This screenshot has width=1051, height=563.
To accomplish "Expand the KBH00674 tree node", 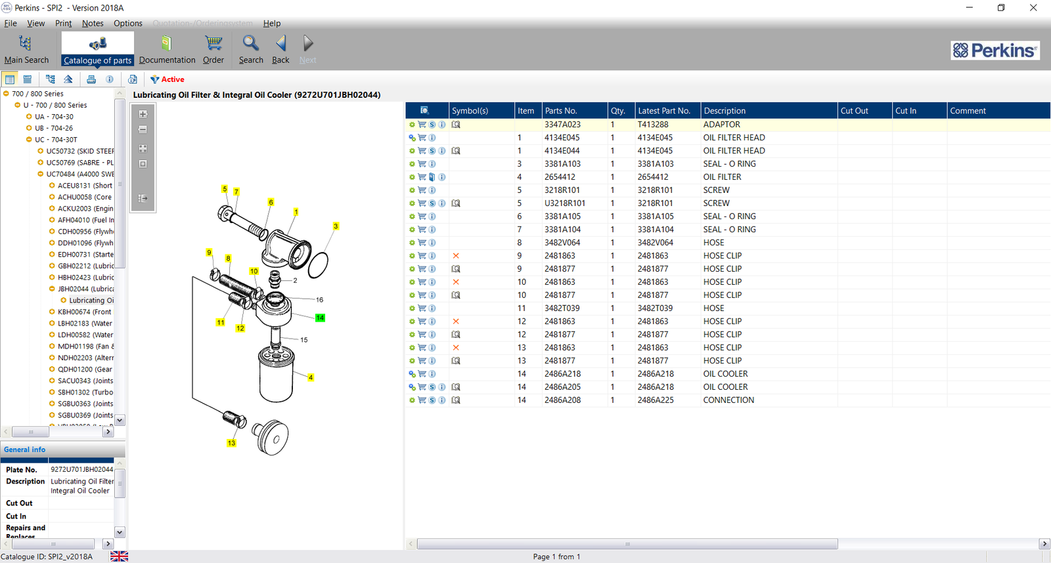I will click(52, 312).
